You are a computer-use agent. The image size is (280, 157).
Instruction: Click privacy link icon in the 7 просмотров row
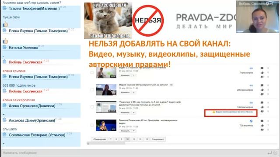[x=251, y=68]
